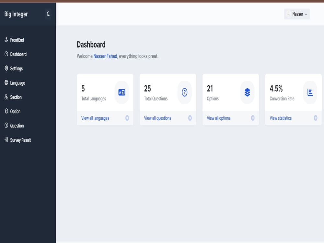Click the arrow circle next to View all options
The height and width of the screenshot is (243, 324).
coord(253,118)
